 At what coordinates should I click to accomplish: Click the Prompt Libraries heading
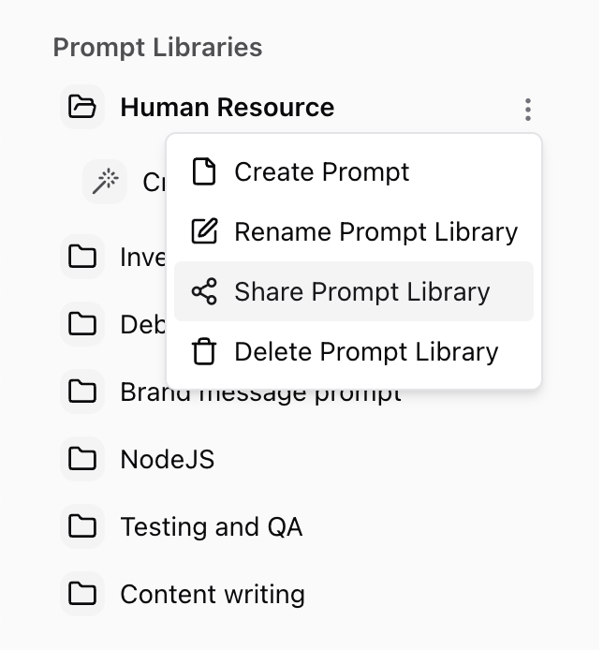click(x=157, y=47)
